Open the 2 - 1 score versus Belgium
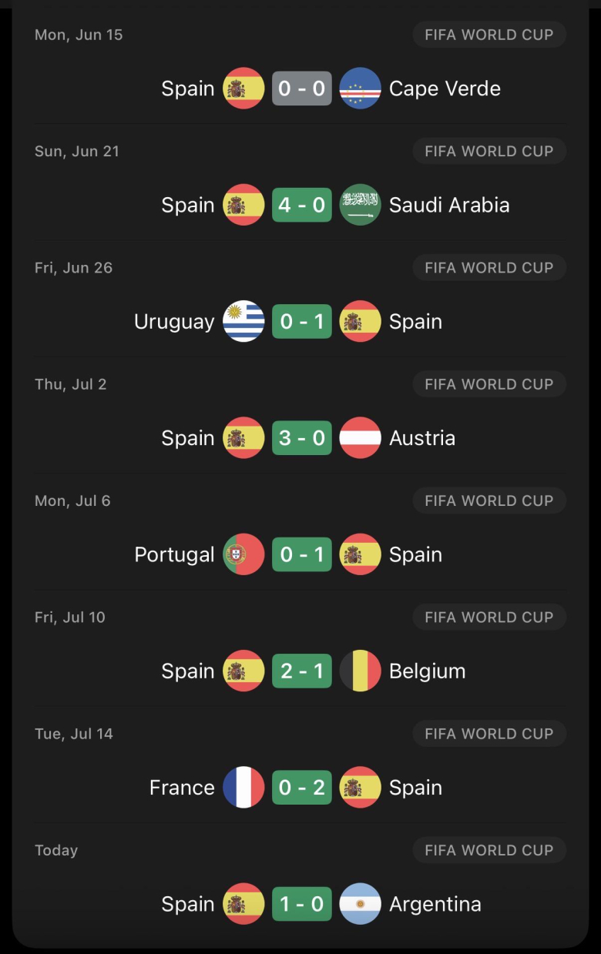The height and width of the screenshot is (954, 601). point(302,671)
